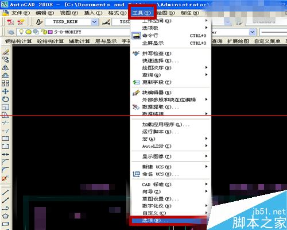Image resolution: width=287 pixels, height=230 pixels.
Task: Toggle lock icon for S-O-MODIFY layer
Action: point(44,32)
